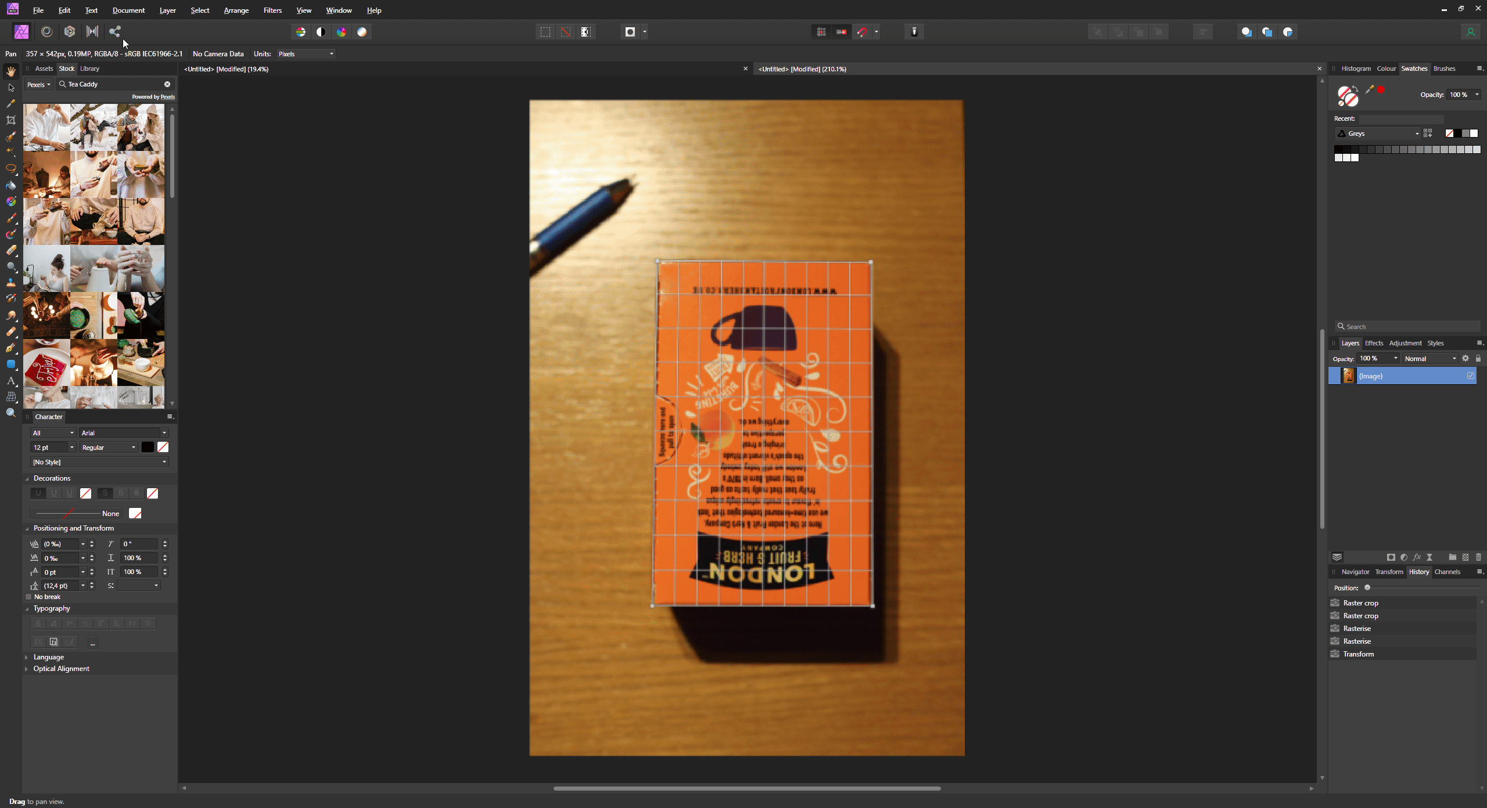Toggle Quick Mask in toolbar
The width and height of the screenshot is (1487, 808).
(x=630, y=32)
